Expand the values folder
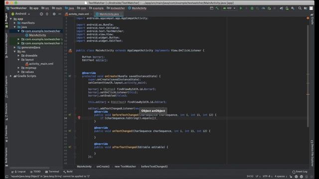Viewport: 319px width, 179px height. coord(19,72)
